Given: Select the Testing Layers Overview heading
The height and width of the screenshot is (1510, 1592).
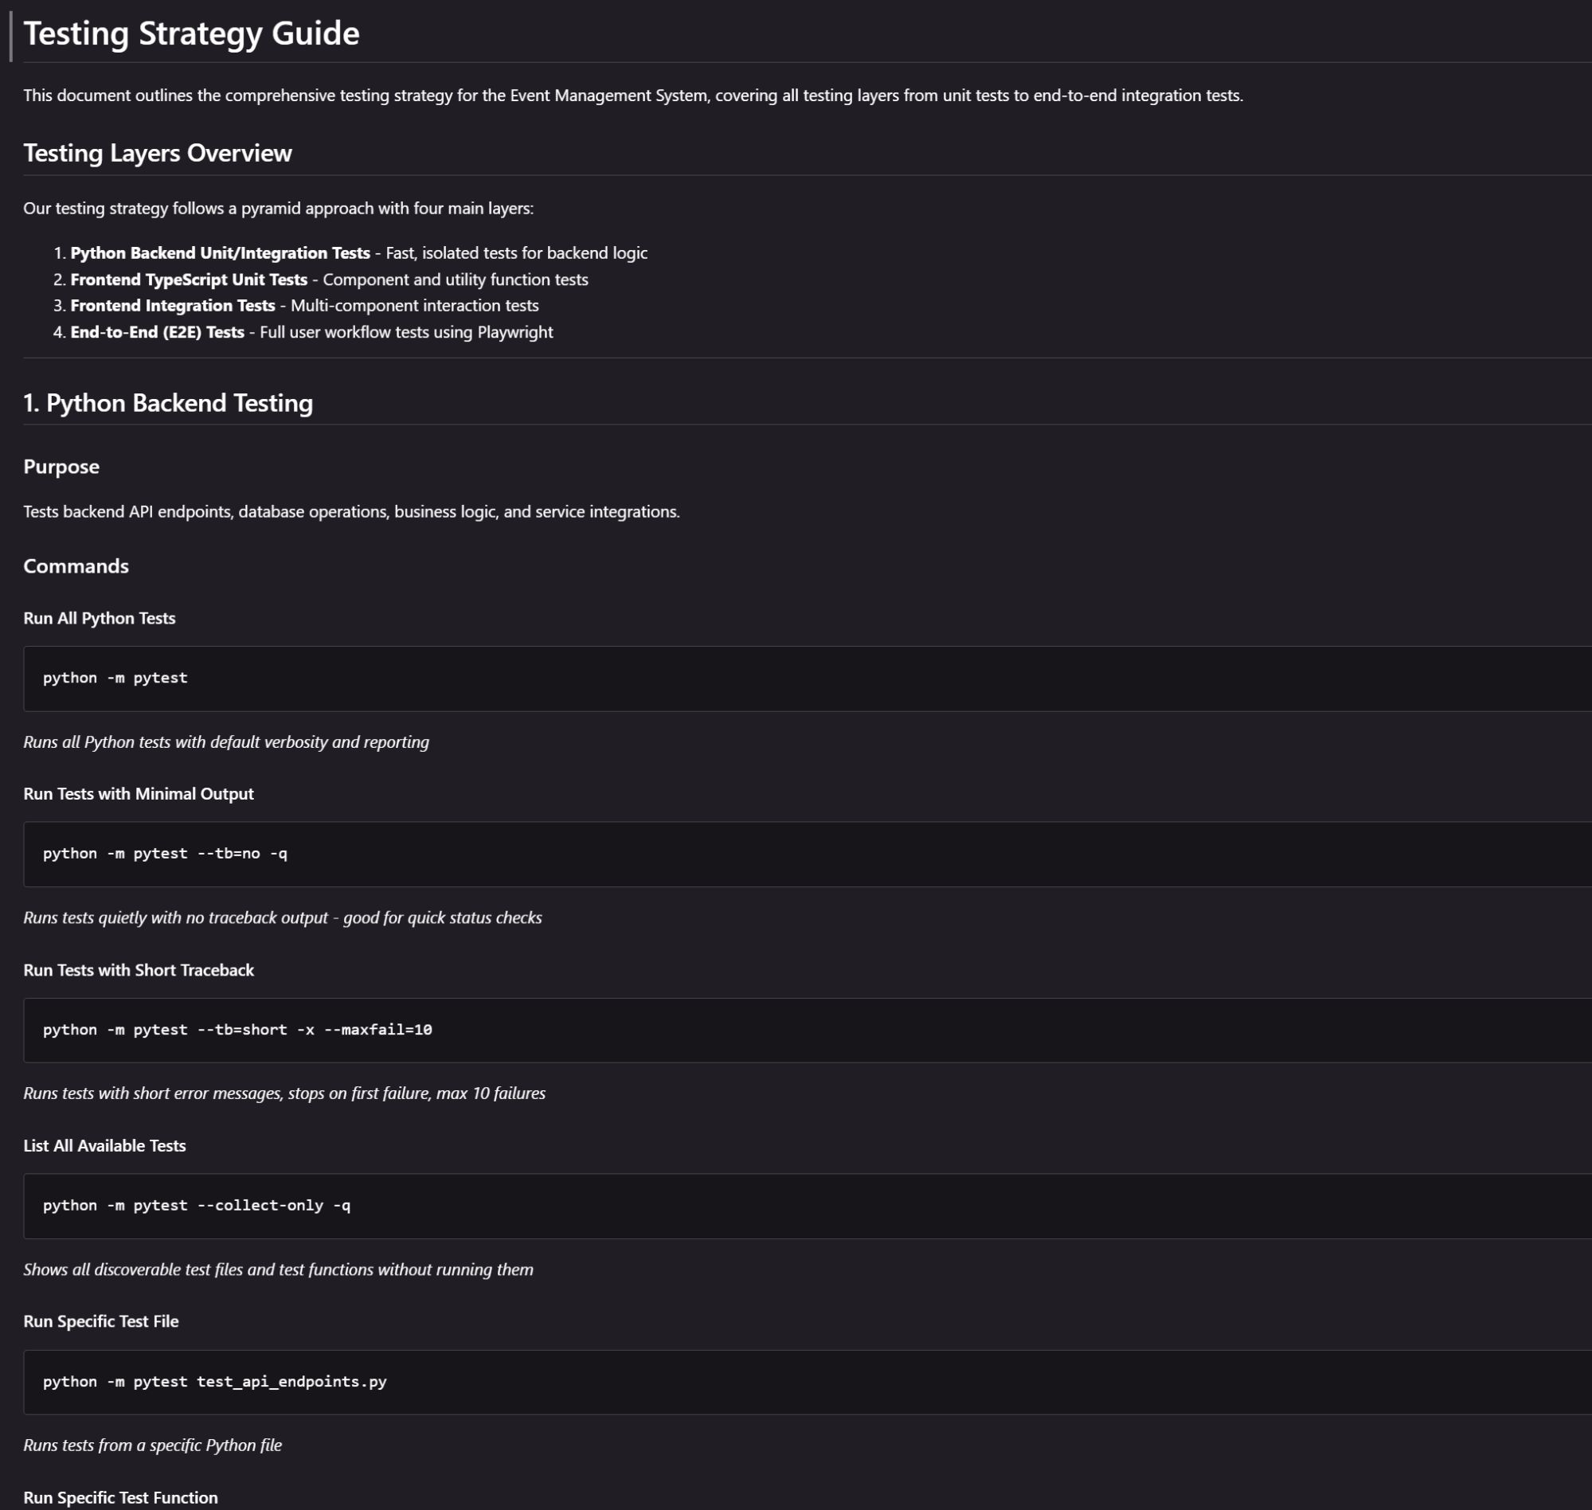Looking at the screenshot, I should pyautogui.click(x=158, y=153).
